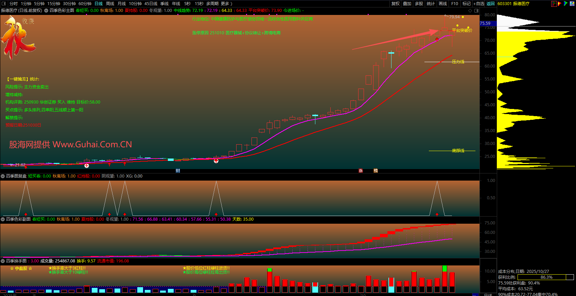Viewport: 576px width, 296px height.
Task: Open the 四季图复盘 indicator dropdown
Action: pyautogui.click(x=3, y=176)
